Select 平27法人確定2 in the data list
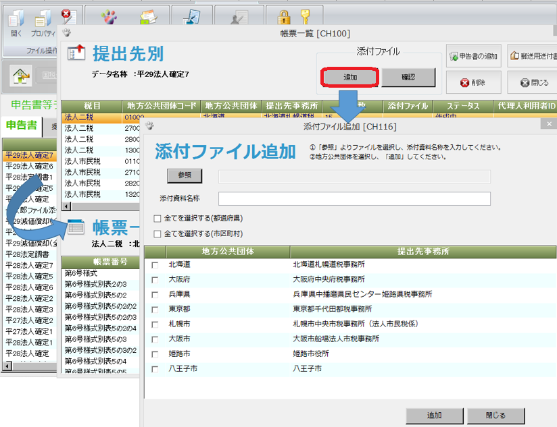This screenshot has height=427, width=557. (30, 320)
